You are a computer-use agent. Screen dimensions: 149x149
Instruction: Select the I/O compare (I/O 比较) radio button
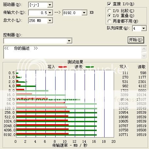(x=109, y=11)
